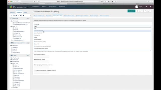Click the Отменить button
161x90 pixels.
pos(140,11)
